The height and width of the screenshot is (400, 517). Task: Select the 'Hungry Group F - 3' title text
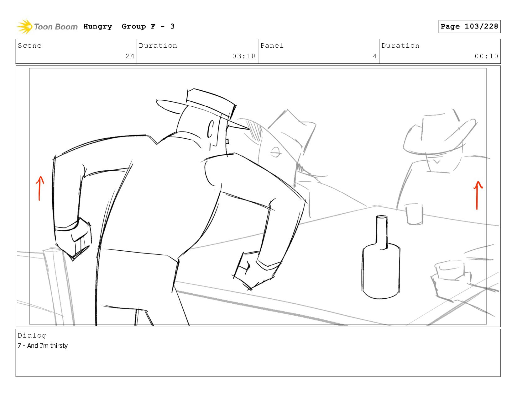point(129,26)
